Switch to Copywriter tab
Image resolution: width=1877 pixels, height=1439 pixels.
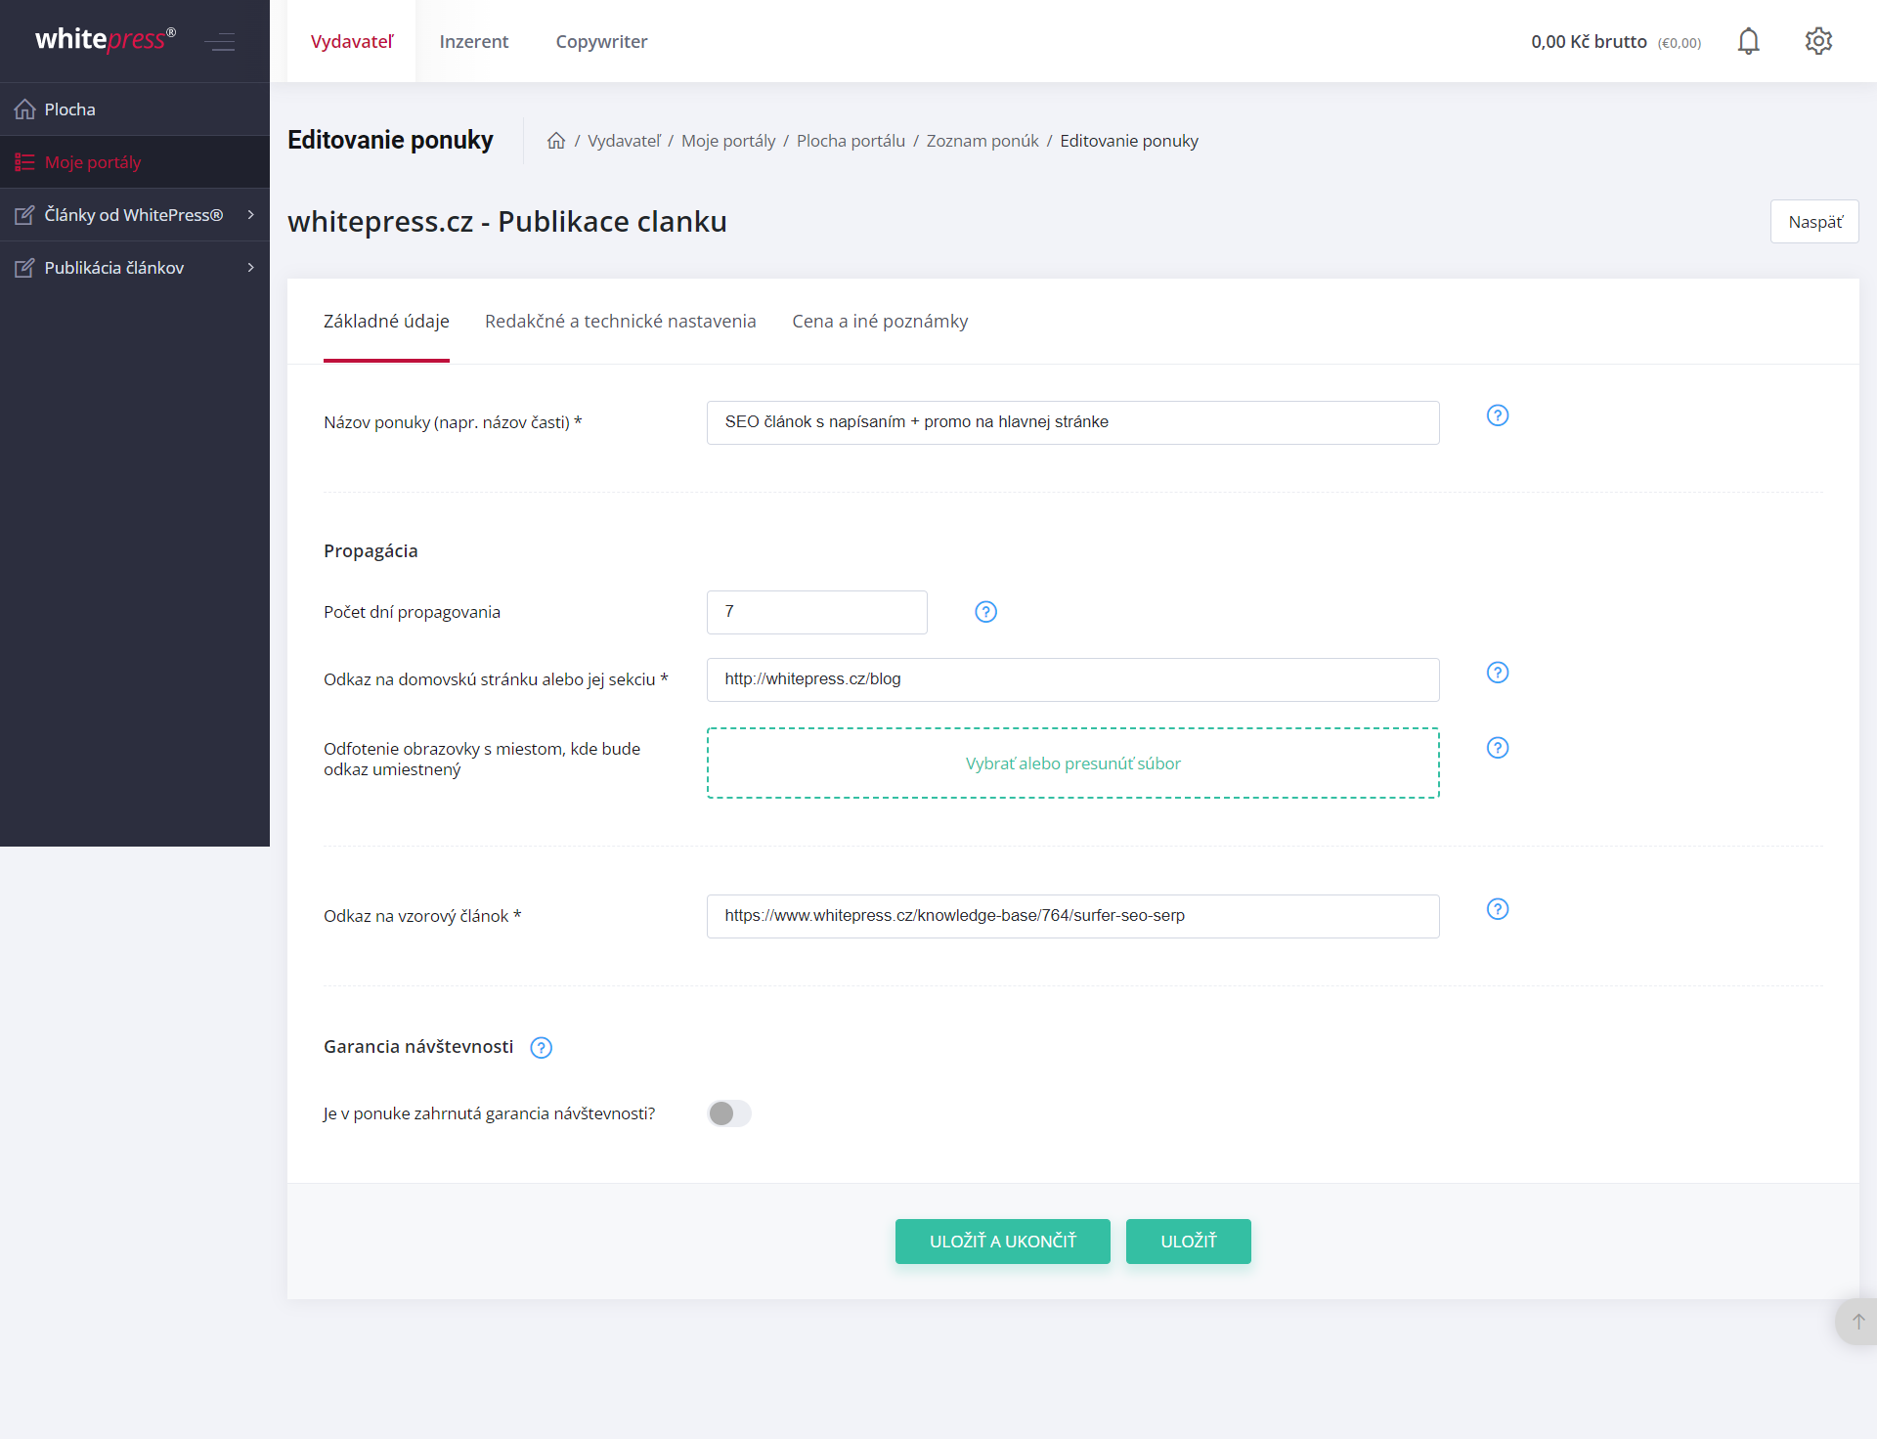point(602,41)
